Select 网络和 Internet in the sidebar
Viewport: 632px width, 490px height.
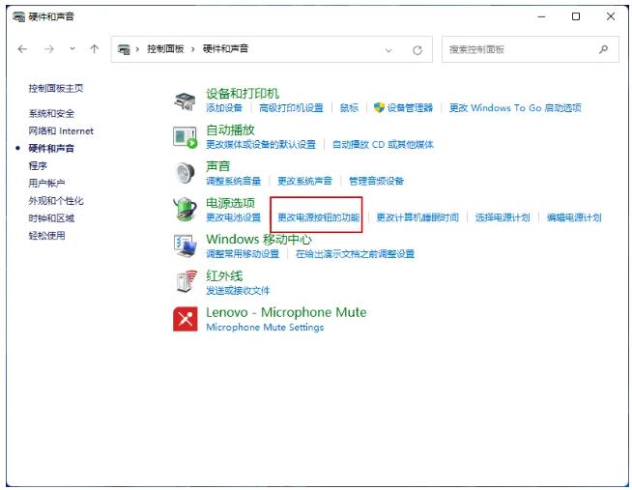(61, 130)
